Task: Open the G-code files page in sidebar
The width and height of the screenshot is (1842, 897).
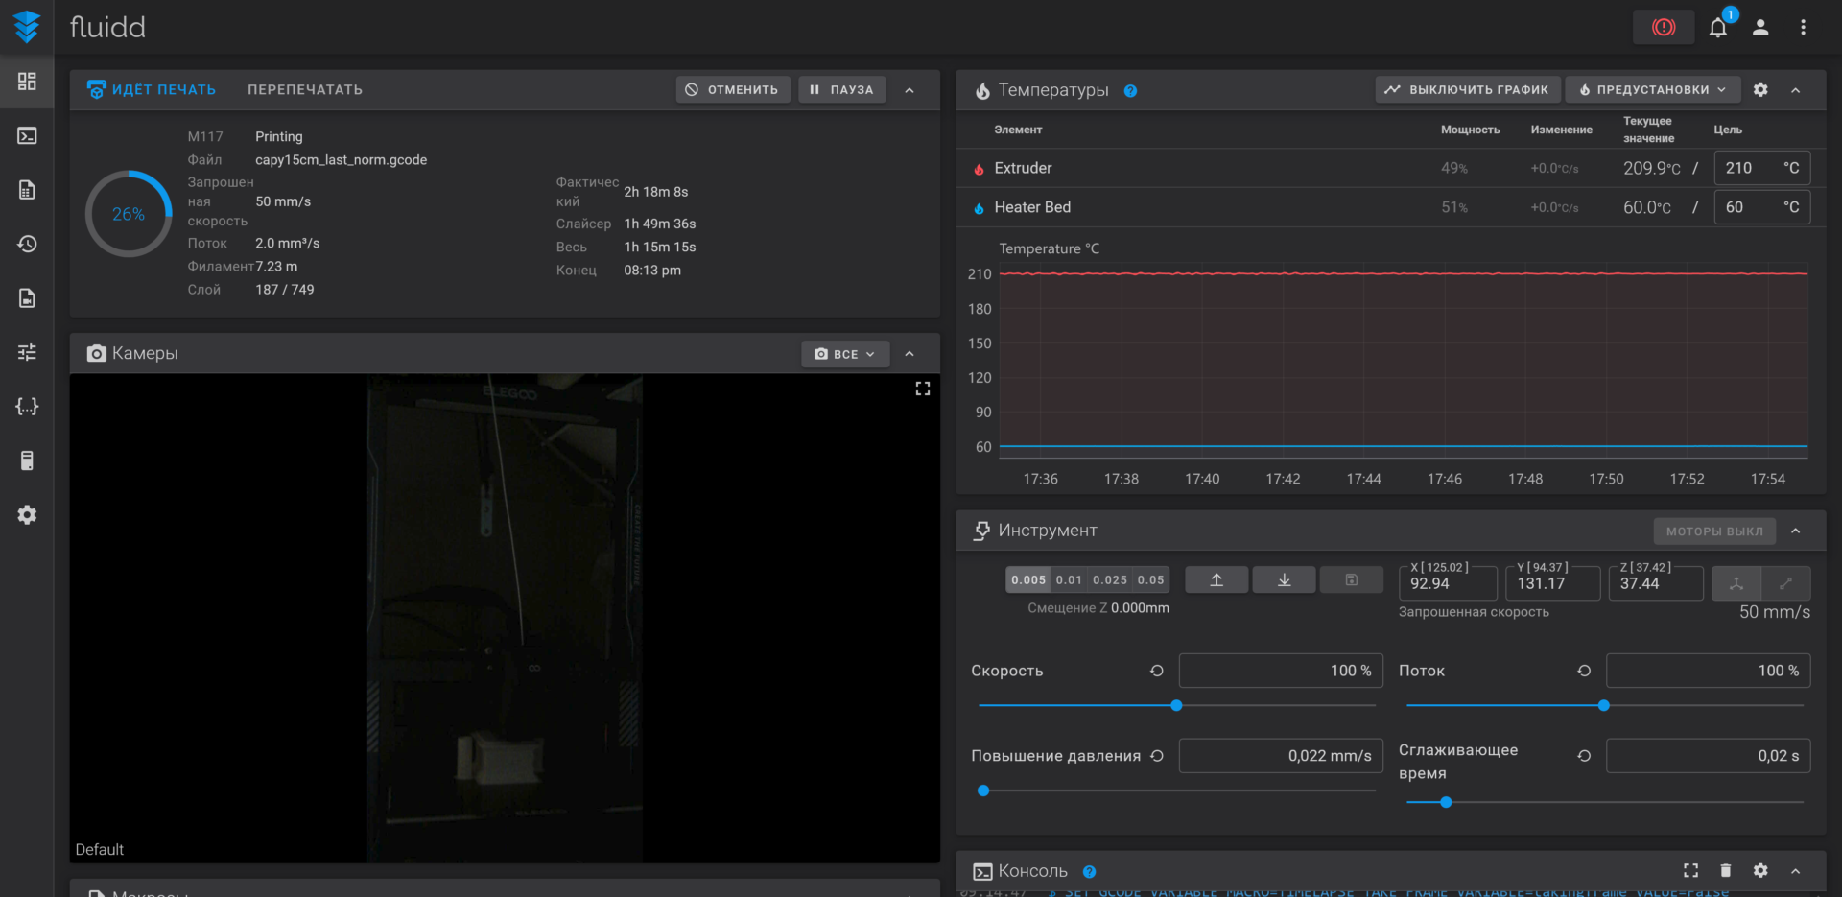Action: click(27, 190)
